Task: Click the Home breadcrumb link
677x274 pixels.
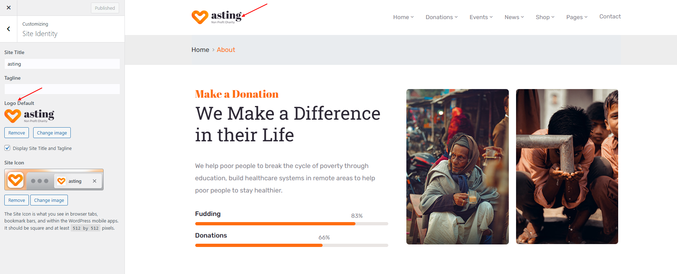Action: [x=200, y=50]
